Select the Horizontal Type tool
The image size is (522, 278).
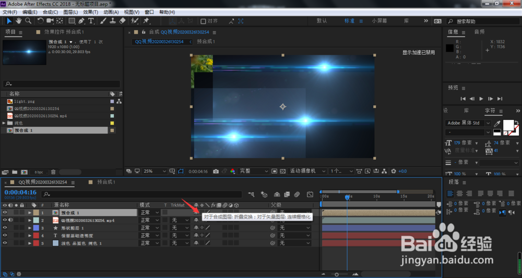91,21
